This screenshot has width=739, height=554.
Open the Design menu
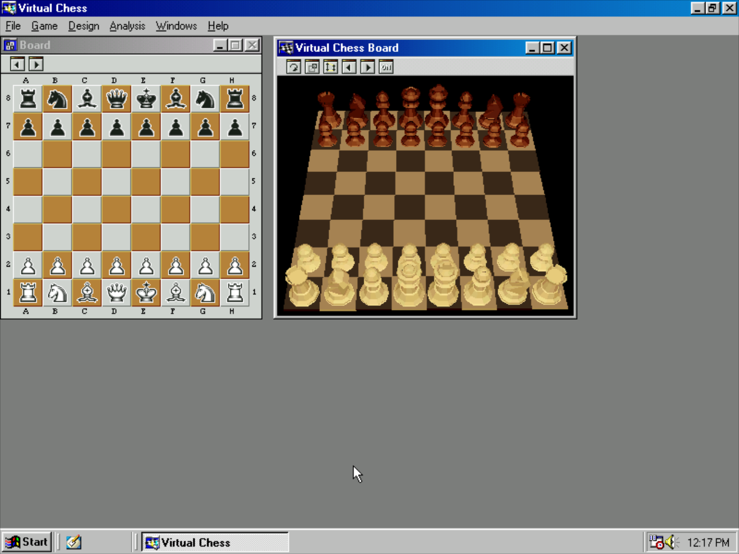(84, 26)
